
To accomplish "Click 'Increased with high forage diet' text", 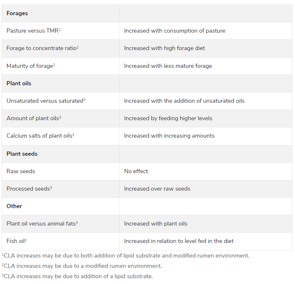I will pos(164,48).
